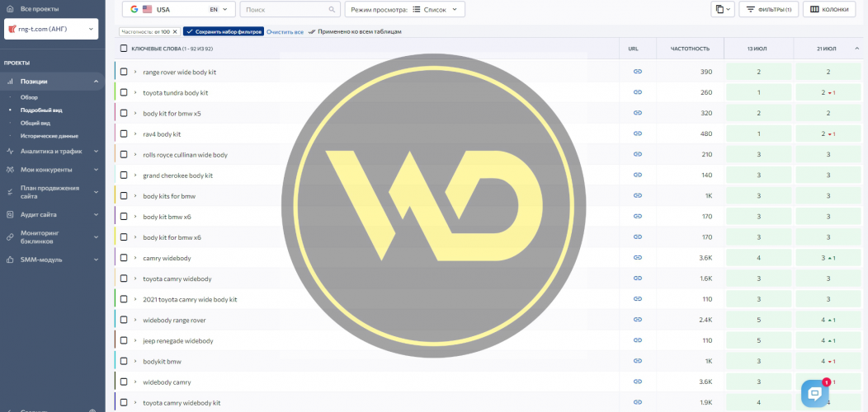Check the widebody range rover row
This screenshot has height=412, width=868.
(x=124, y=320)
